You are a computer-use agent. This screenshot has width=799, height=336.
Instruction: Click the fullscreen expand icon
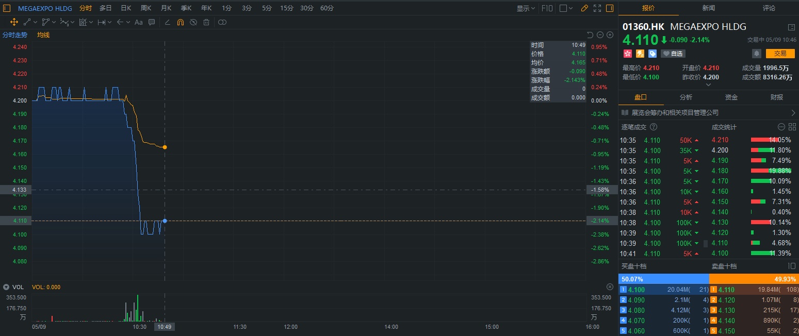pos(597,8)
